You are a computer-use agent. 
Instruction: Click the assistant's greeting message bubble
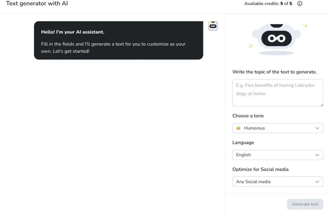(x=118, y=40)
